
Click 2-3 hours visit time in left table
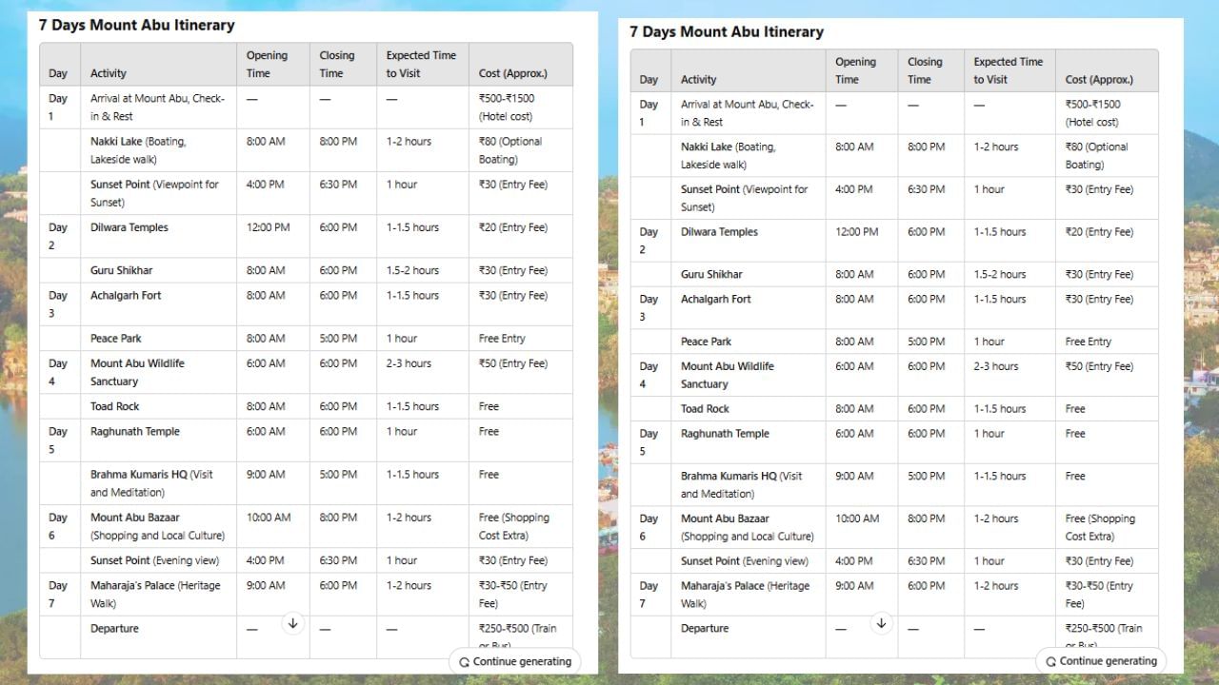point(409,363)
